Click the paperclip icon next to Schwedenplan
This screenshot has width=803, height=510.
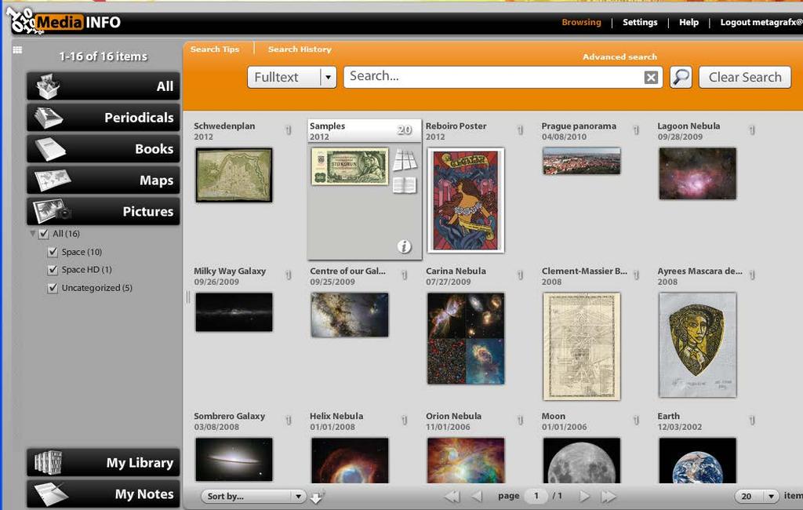[289, 130]
